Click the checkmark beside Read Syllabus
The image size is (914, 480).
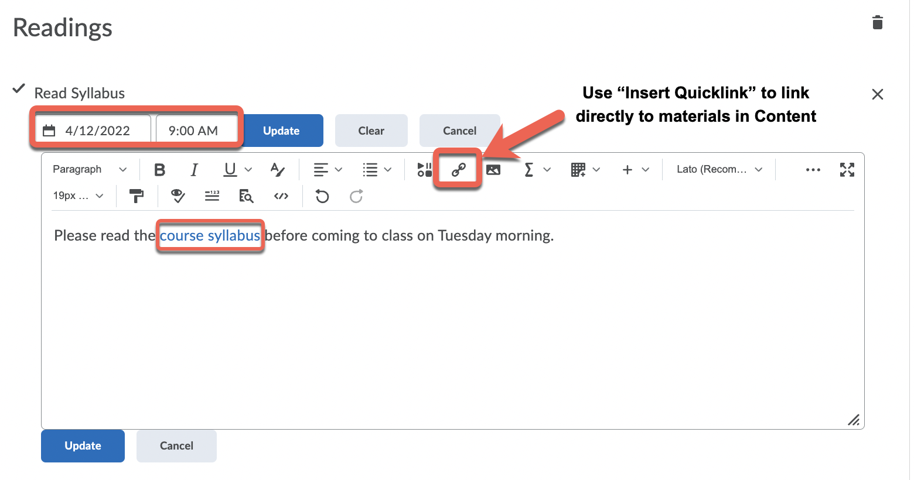[x=19, y=89]
